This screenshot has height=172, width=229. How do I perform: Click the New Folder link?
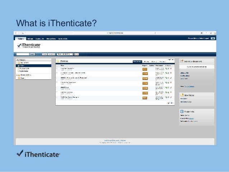click(184, 99)
